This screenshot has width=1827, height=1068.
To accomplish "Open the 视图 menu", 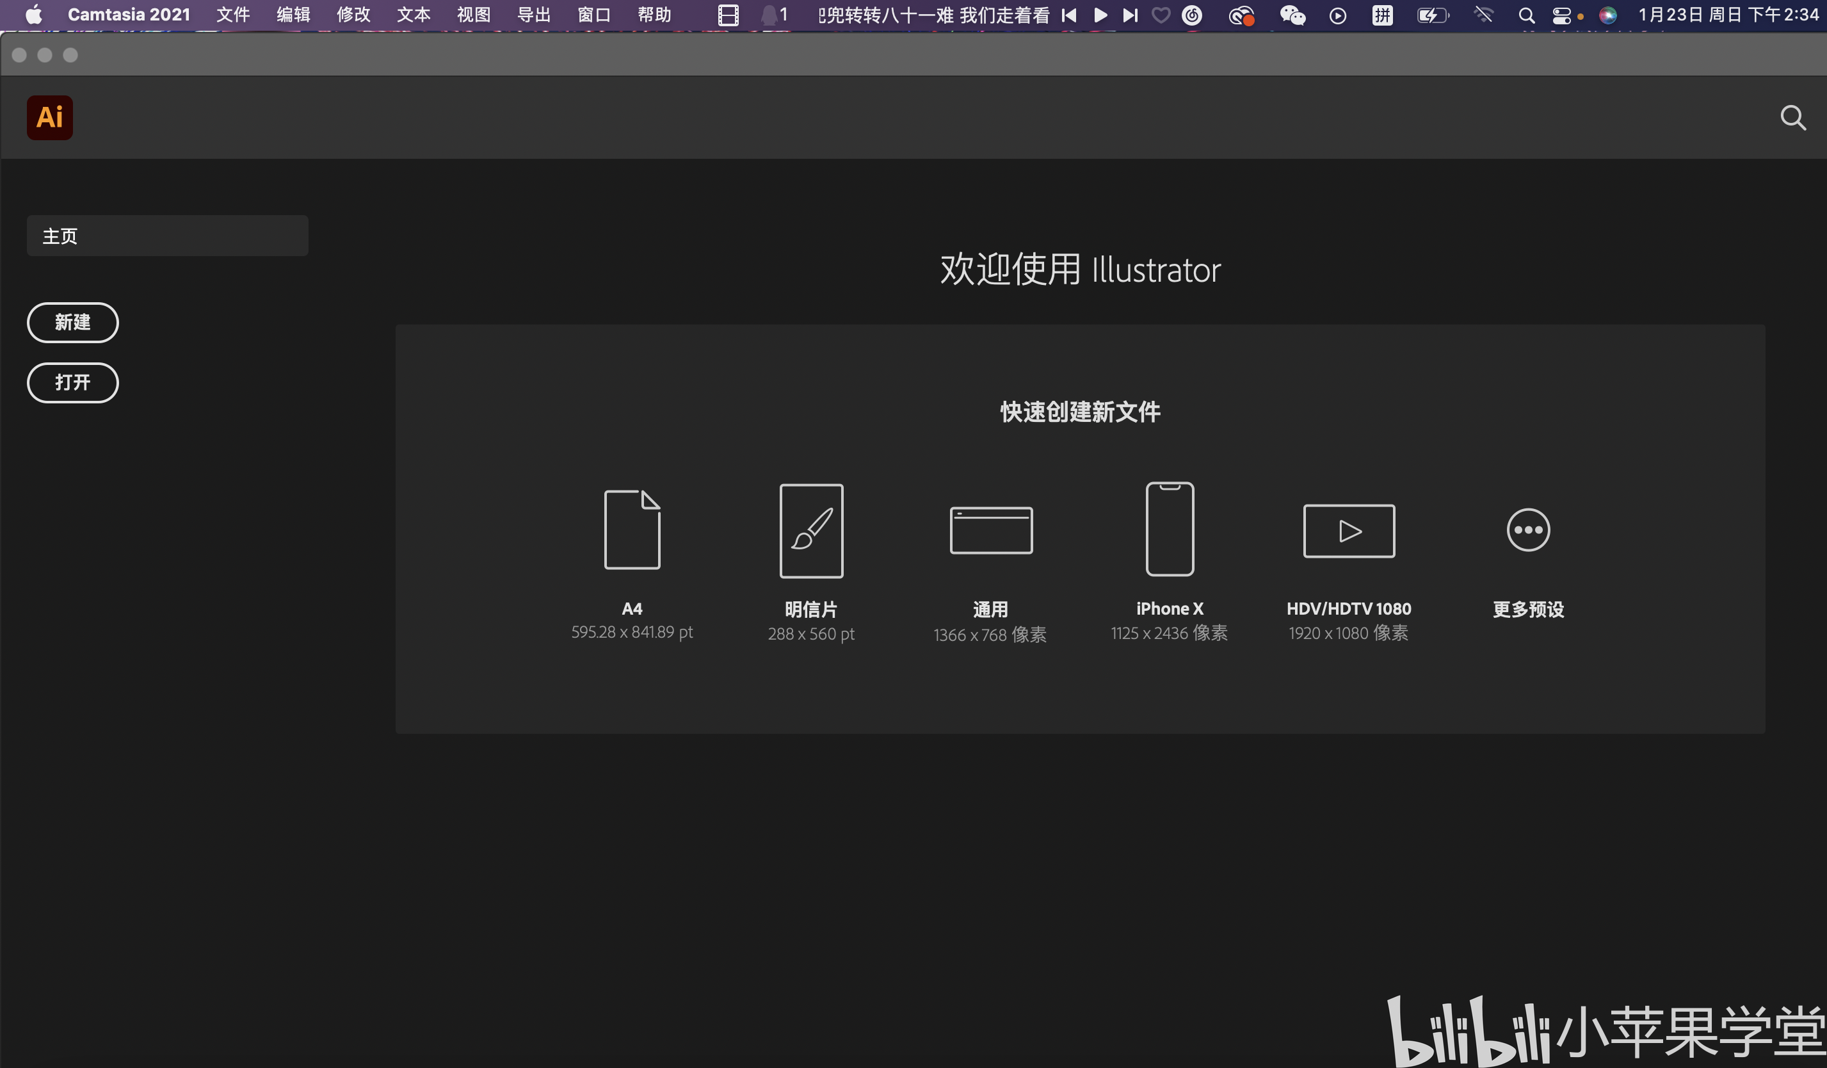I will 474,15.
